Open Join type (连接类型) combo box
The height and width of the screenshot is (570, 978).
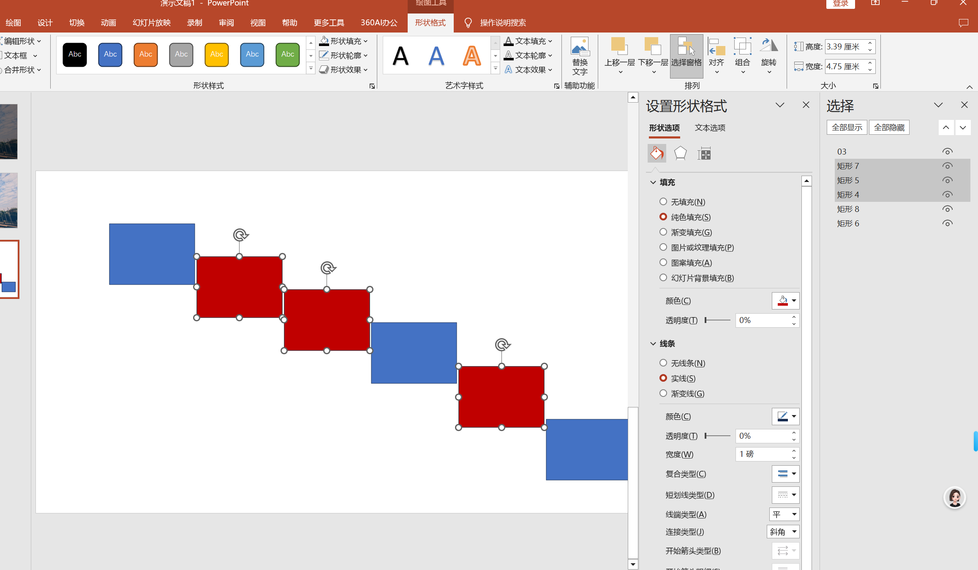(x=783, y=532)
